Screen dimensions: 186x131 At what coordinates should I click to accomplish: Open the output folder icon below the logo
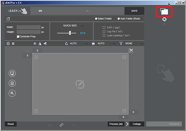8,19
